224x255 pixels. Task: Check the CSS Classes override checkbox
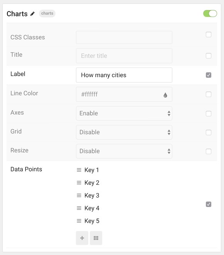[209, 35]
